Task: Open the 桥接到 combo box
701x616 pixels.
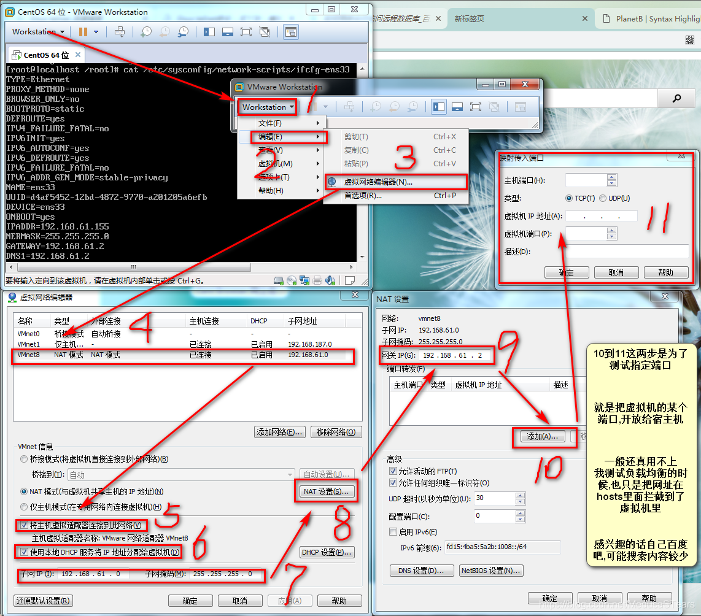Action: 181,475
